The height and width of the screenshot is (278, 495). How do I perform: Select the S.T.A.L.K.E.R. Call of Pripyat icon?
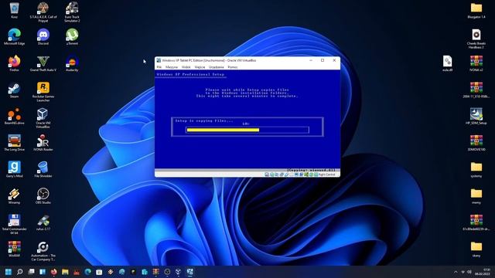click(x=43, y=12)
